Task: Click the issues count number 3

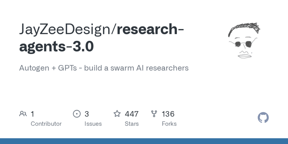Action: coord(87,114)
